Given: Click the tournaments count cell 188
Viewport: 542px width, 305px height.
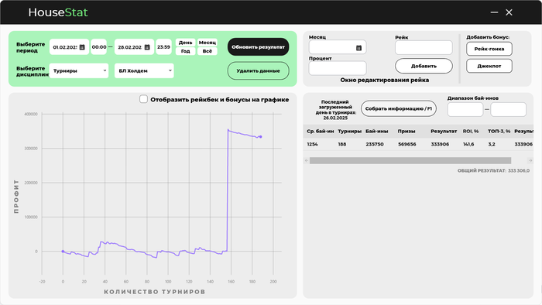Looking at the screenshot, I should coord(342,145).
